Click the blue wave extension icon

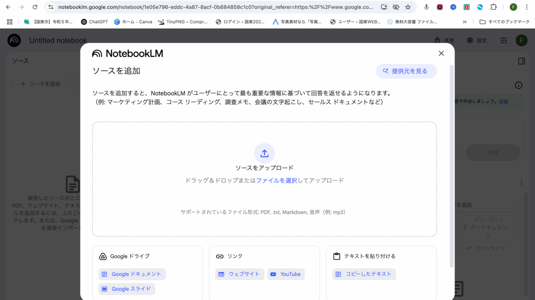(480, 7)
